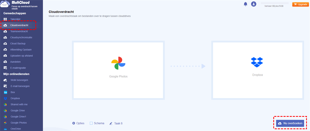
Task: Open Cloudsynchronisatie
Action: click(21, 37)
